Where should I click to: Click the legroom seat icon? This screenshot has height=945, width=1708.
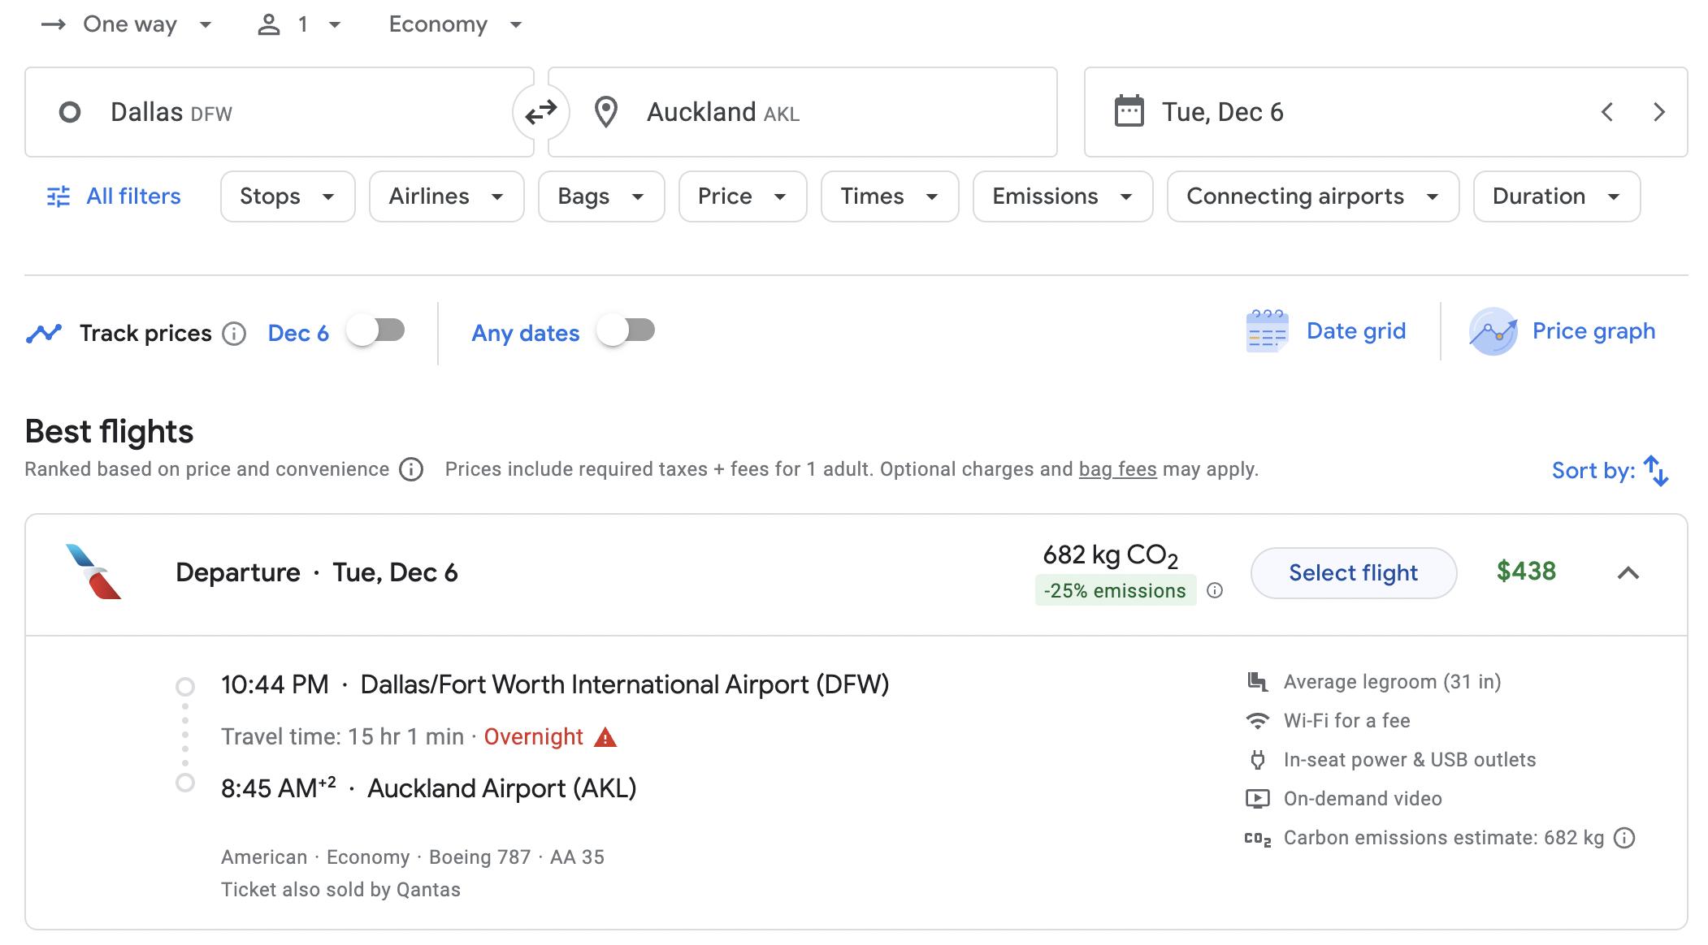(x=1257, y=681)
